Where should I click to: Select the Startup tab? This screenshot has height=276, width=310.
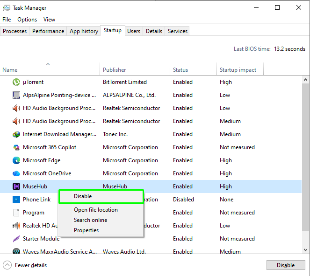pyautogui.click(x=113, y=31)
